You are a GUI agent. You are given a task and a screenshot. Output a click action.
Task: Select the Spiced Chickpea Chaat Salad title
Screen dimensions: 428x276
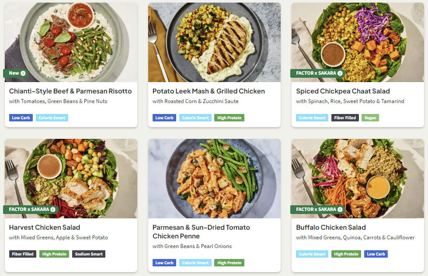(x=343, y=91)
